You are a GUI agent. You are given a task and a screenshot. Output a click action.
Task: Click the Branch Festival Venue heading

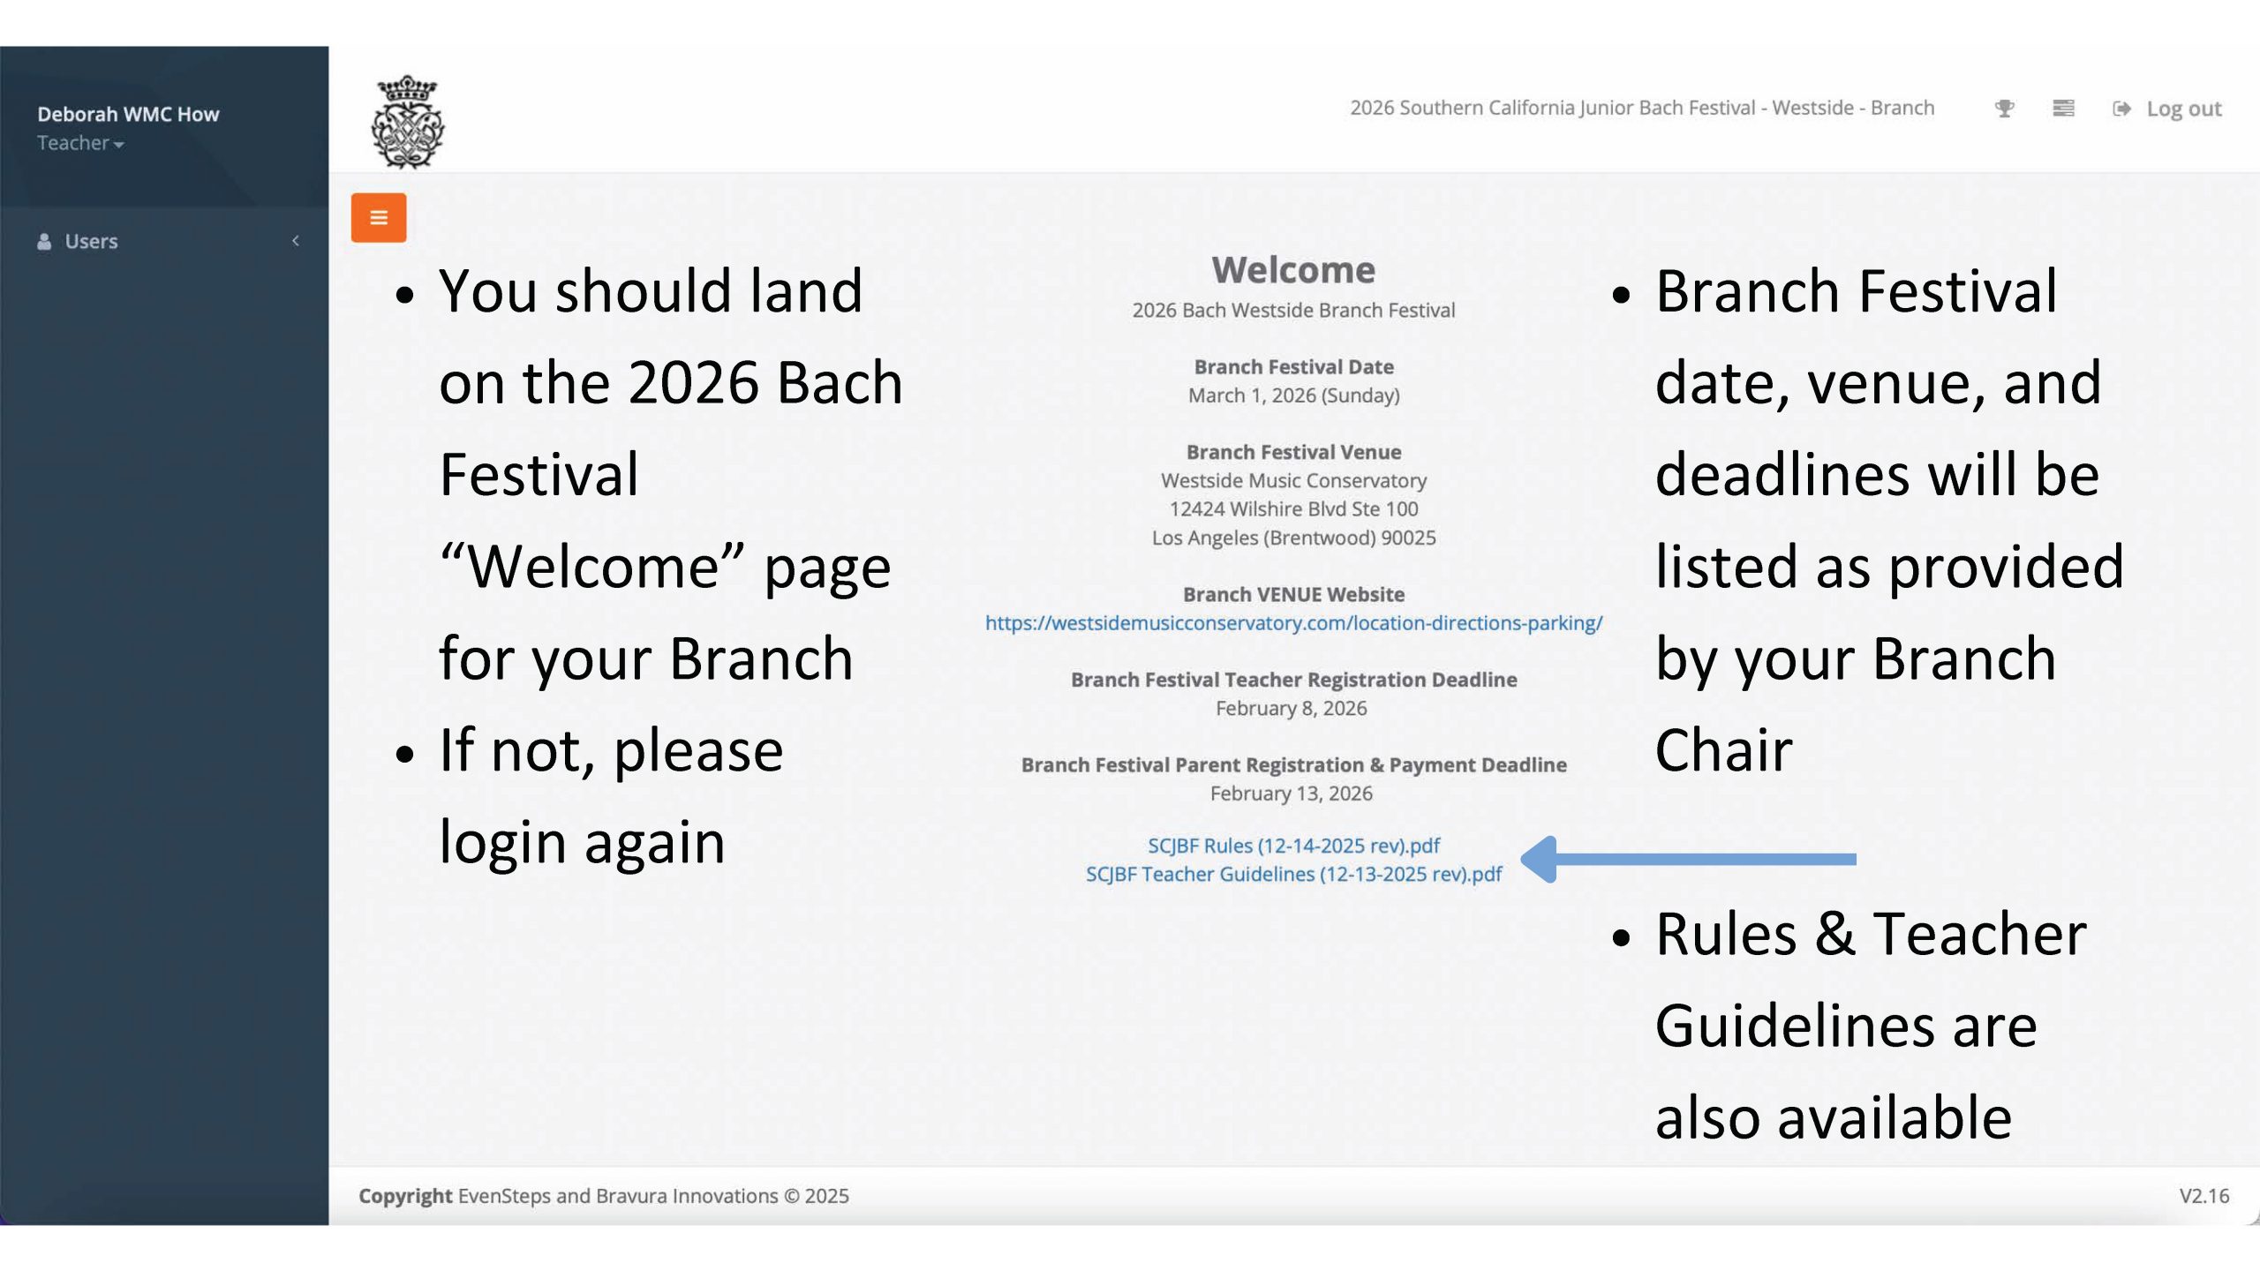pyautogui.click(x=1292, y=452)
